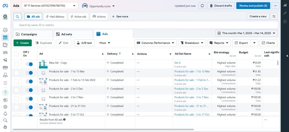Image resolution: width=289 pixels, height=132 pixels.
Task: Click the help question mark icon
Action: pos(5,92)
